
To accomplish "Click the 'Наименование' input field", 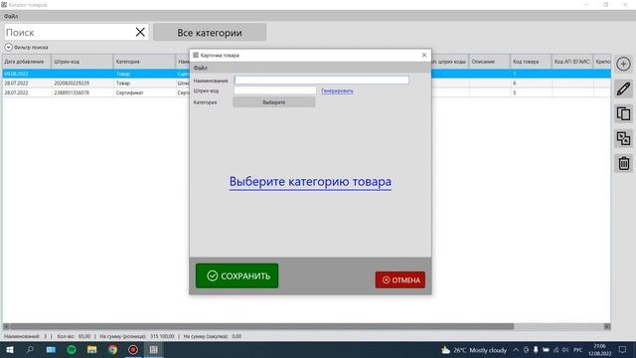I will 322,80.
